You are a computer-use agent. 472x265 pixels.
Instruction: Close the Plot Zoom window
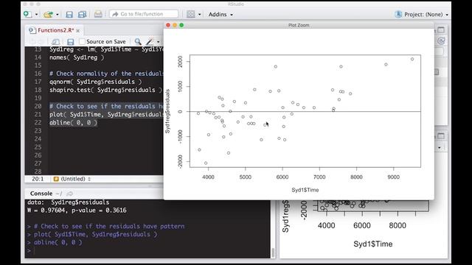(x=168, y=25)
